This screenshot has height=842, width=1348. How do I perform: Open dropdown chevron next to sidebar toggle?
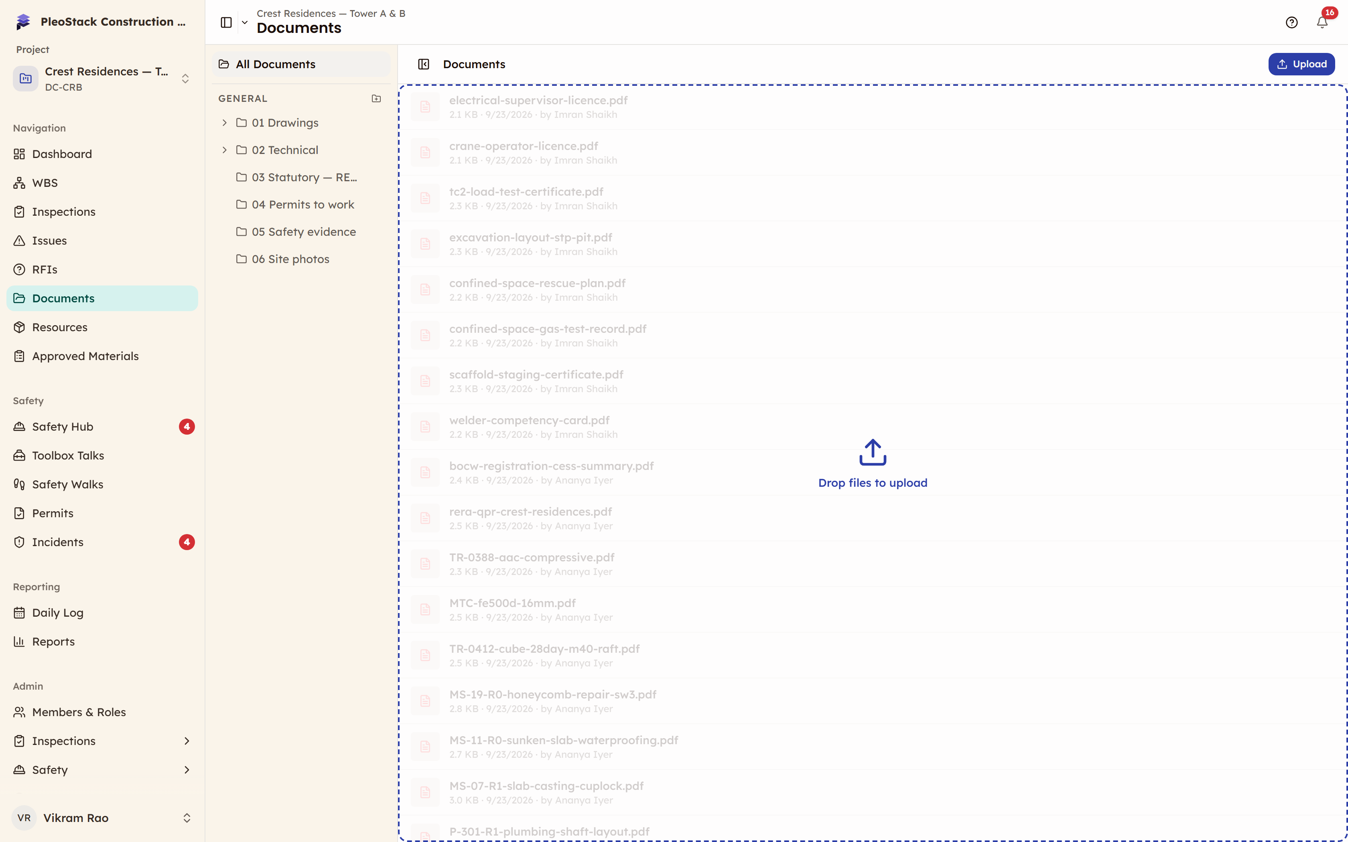click(x=245, y=22)
